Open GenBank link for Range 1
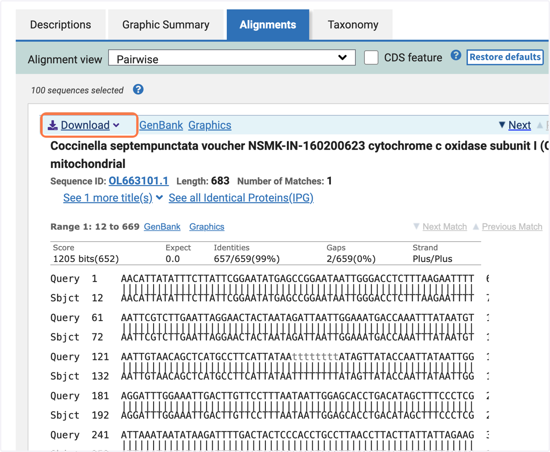Viewport: 550px width, 452px height. (162, 227)
